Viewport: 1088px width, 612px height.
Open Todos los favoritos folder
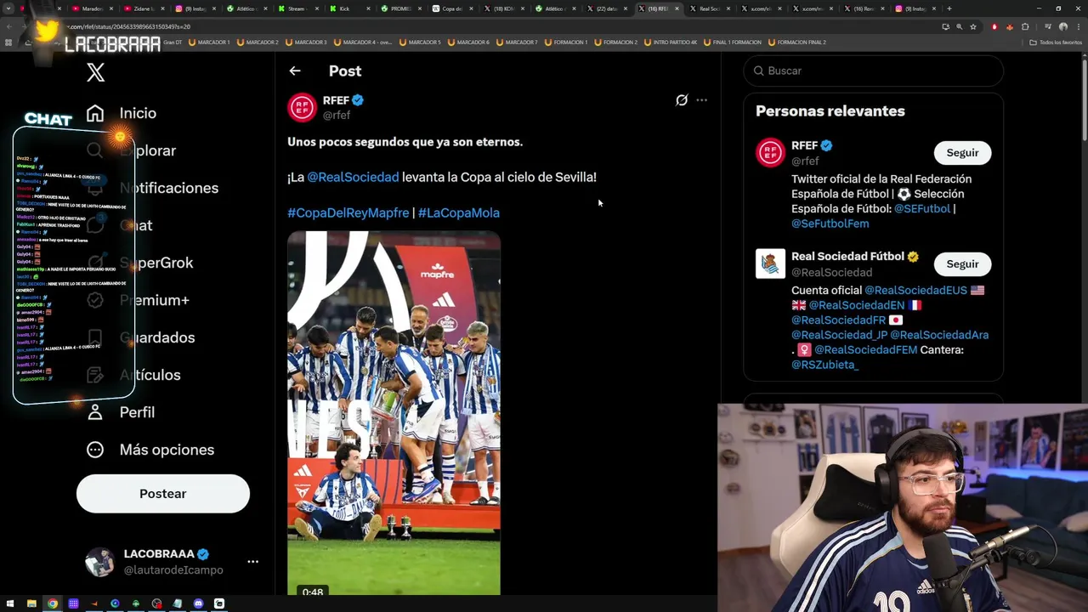point(1056,42)
